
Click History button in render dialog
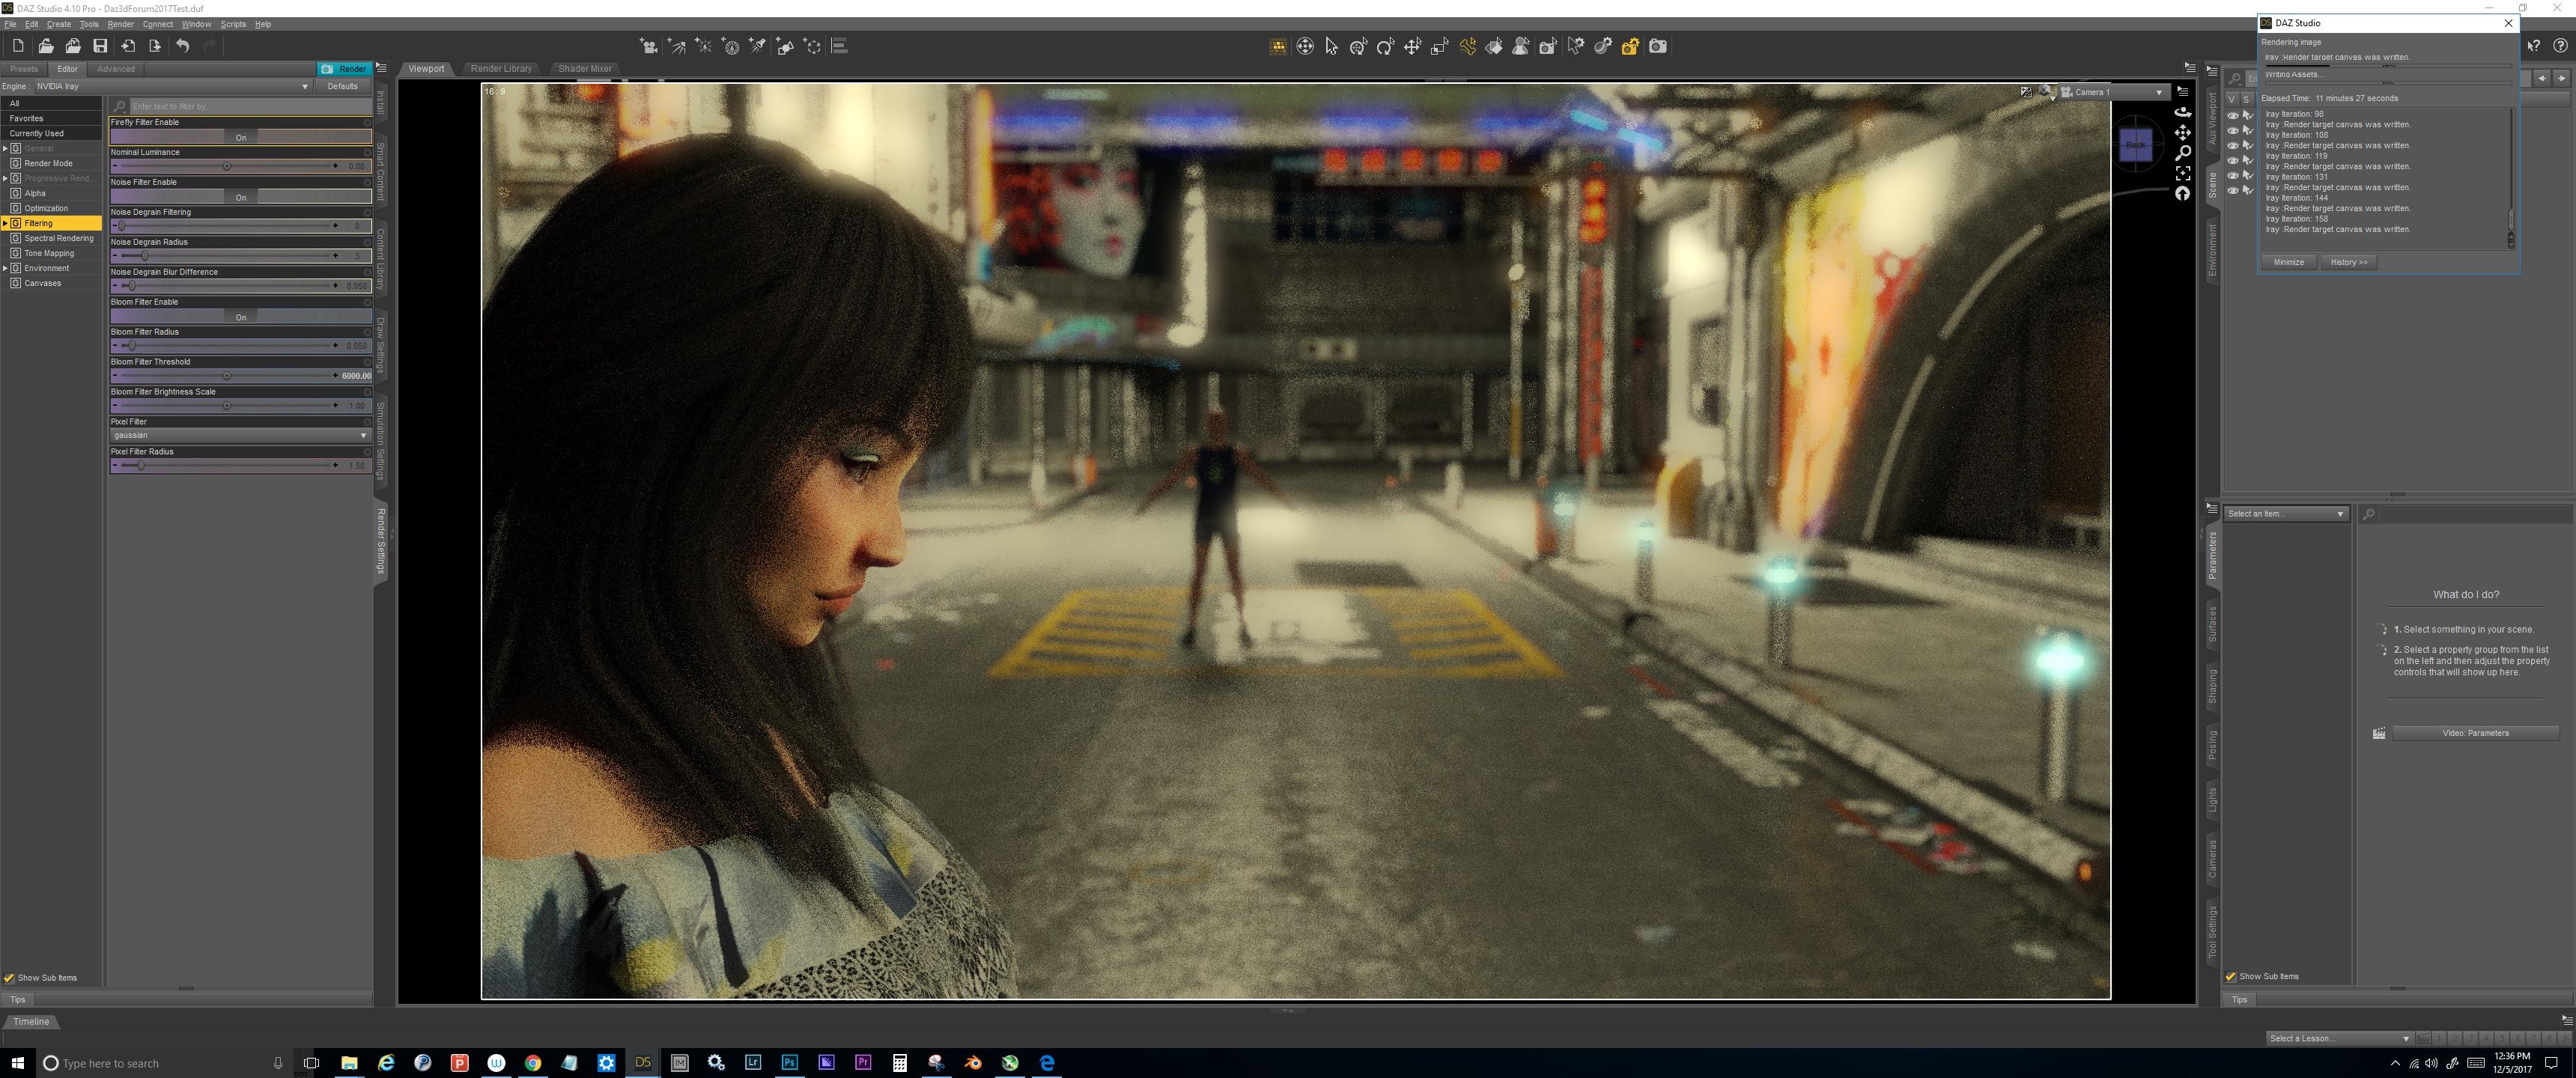[2348, 262]
